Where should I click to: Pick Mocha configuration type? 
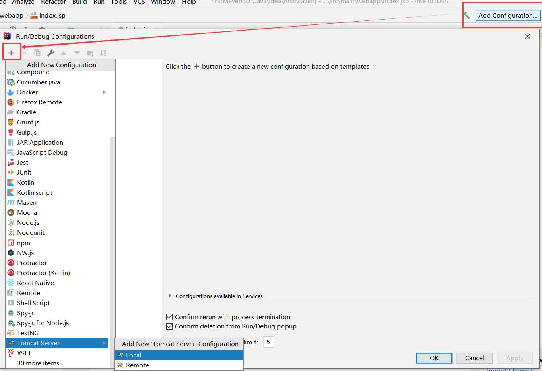[x=57, y=212]
